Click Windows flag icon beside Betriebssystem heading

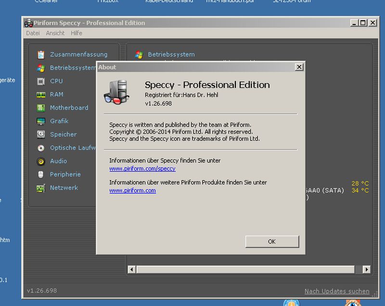pyautogui.click(x=139, y=54)
